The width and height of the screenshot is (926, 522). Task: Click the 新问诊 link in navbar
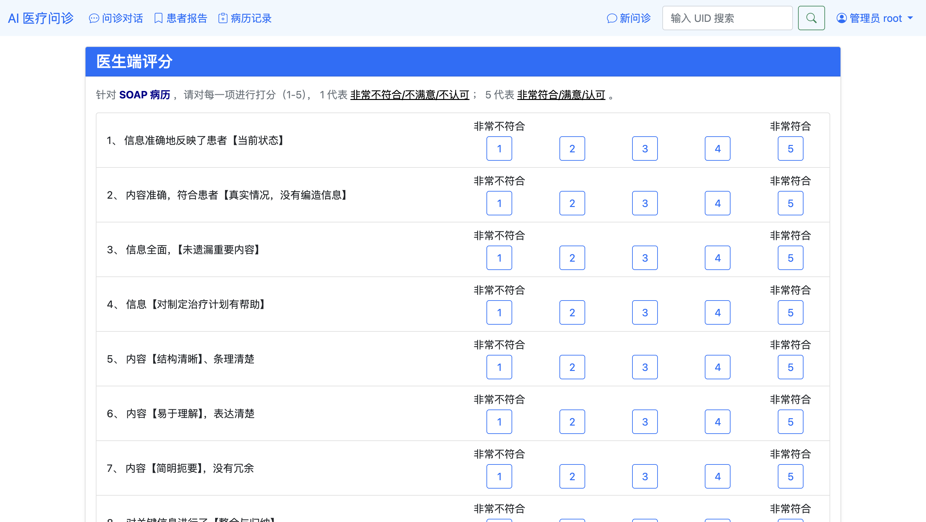tap(635, 18)
